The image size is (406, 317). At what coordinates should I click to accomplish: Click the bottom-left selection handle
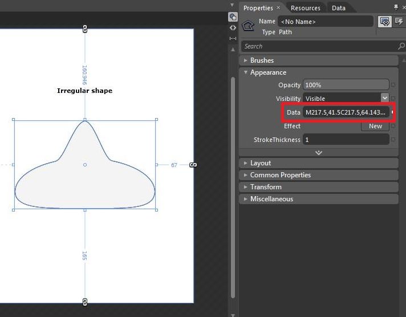[14, 210]
